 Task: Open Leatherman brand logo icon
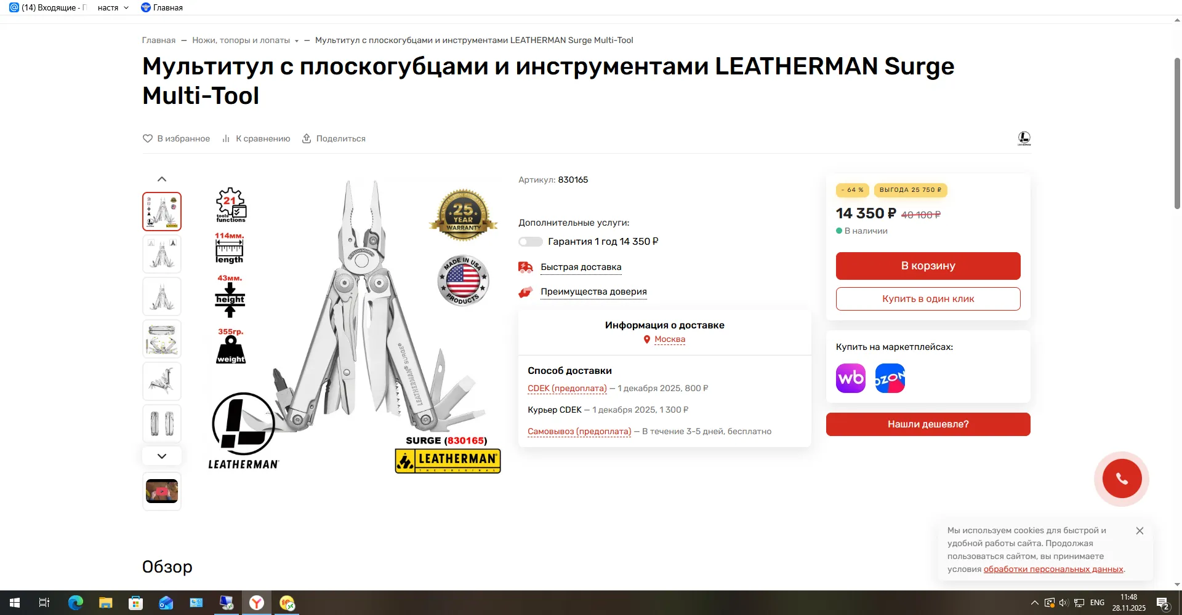1024,138
